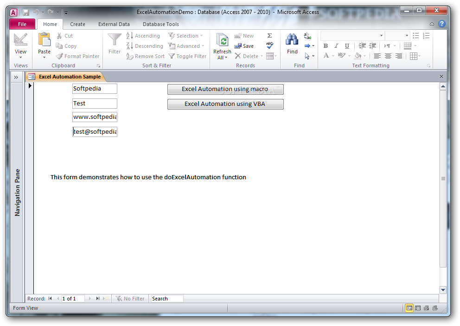This screenshot has width=460, height=326.
Task: Expand the Delete dropdown arrow
Action: tap(262, 56)
